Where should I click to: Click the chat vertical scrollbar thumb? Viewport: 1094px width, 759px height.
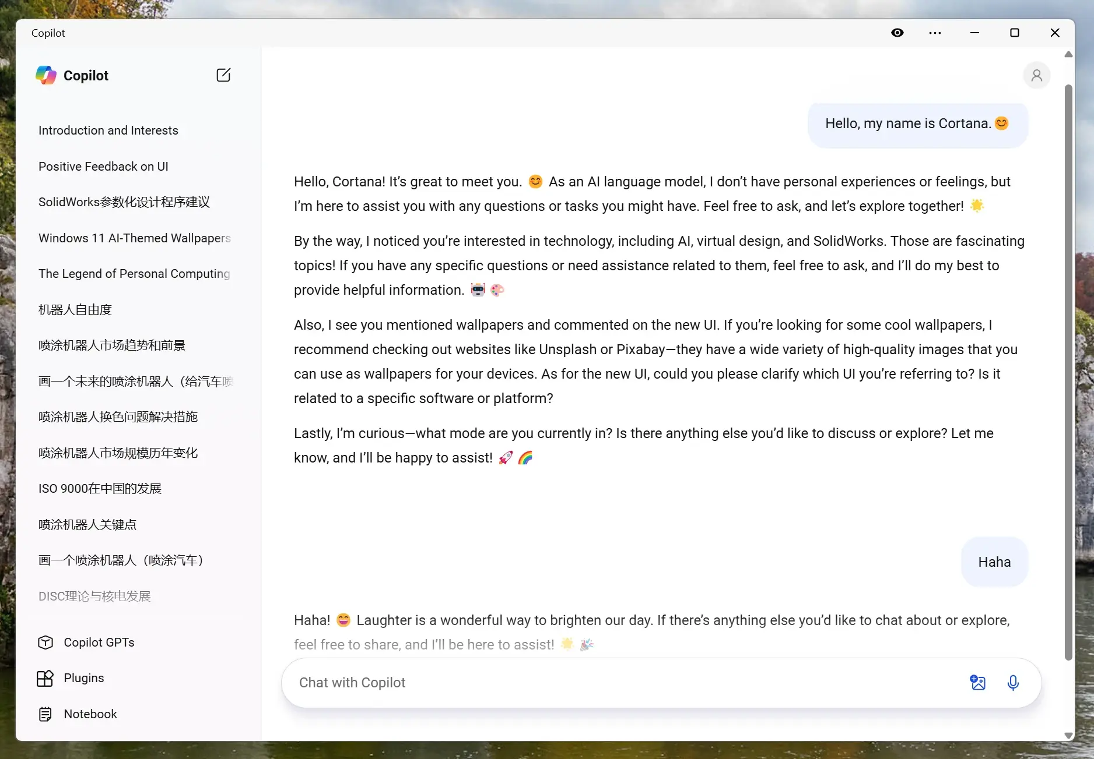click(1068, 373)
